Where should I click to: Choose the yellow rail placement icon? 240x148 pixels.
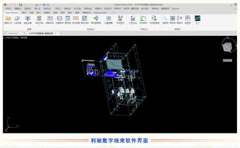click(76, 18)
